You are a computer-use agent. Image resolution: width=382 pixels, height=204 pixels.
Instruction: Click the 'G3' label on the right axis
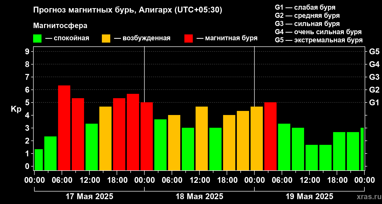point(374,77)
